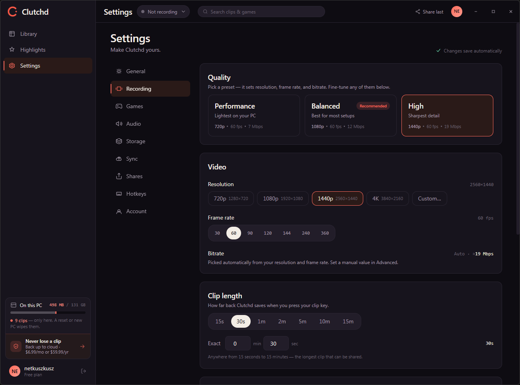The height and width of the screenshot is (385, 520).
Task: Select the Performance quality preset
Action: click(x=254, y=116)
